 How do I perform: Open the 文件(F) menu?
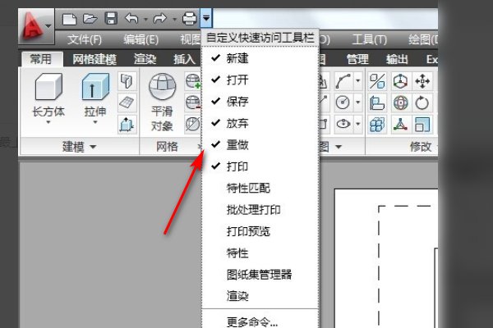(85, 39)
